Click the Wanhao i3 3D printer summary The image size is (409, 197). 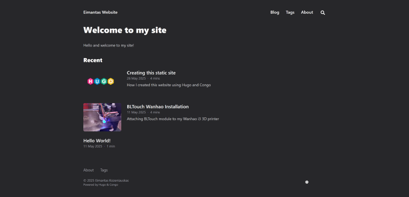pyautogui.click(x=173, y=119)
